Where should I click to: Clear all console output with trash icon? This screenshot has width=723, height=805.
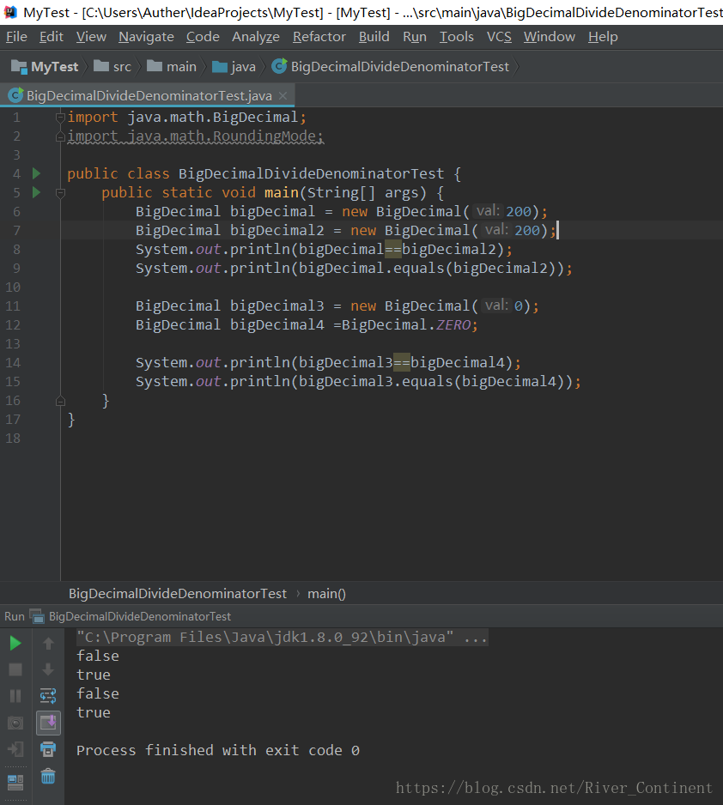48,777
